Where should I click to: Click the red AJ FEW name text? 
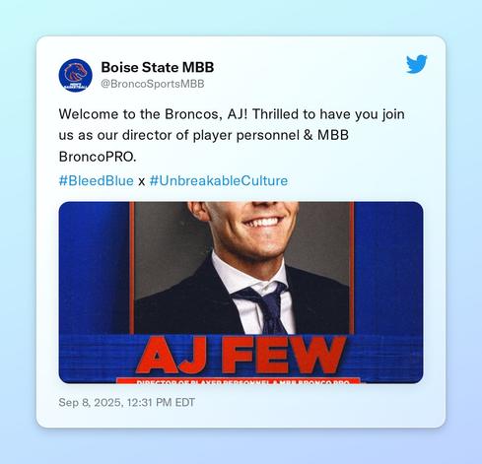241,356
